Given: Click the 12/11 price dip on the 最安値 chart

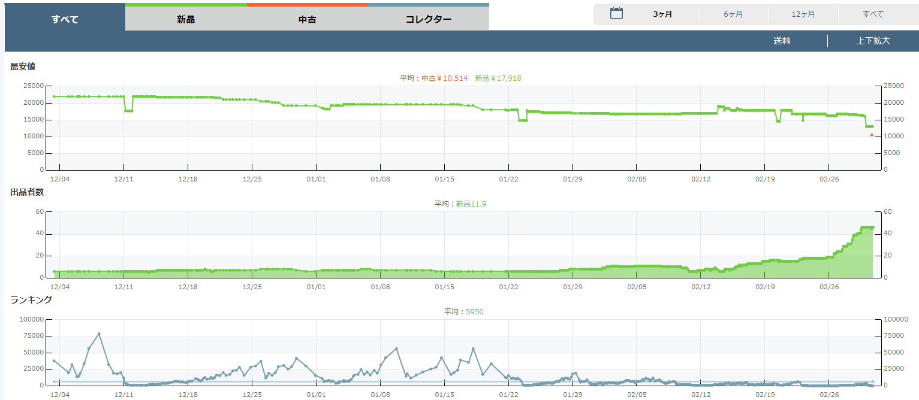Looking at the screenshot, I should click(x=128, y=111).
